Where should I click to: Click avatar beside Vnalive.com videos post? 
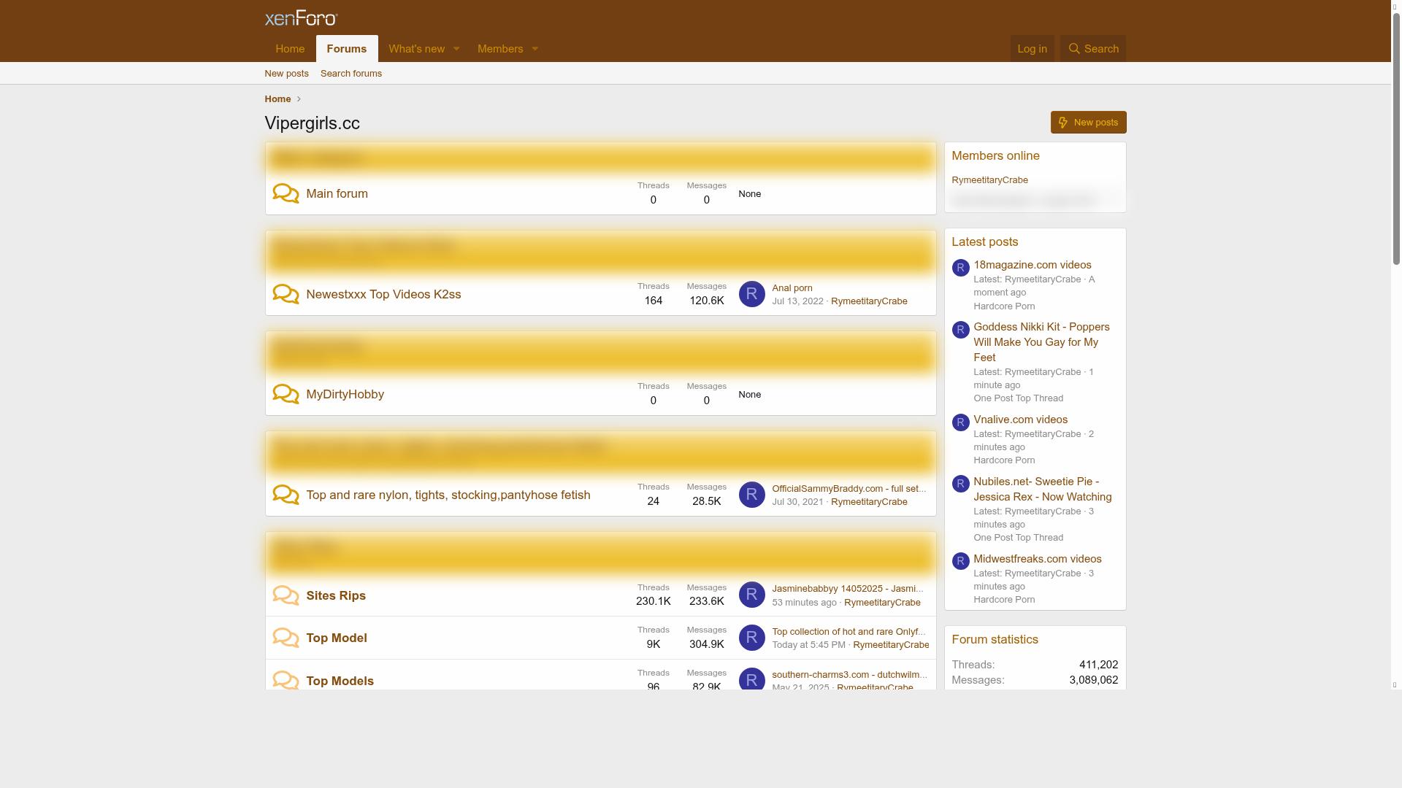click(960, 422)
